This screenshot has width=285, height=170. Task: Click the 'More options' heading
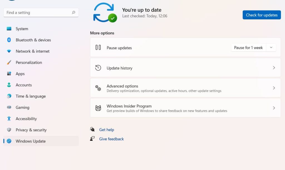point(102,33)
